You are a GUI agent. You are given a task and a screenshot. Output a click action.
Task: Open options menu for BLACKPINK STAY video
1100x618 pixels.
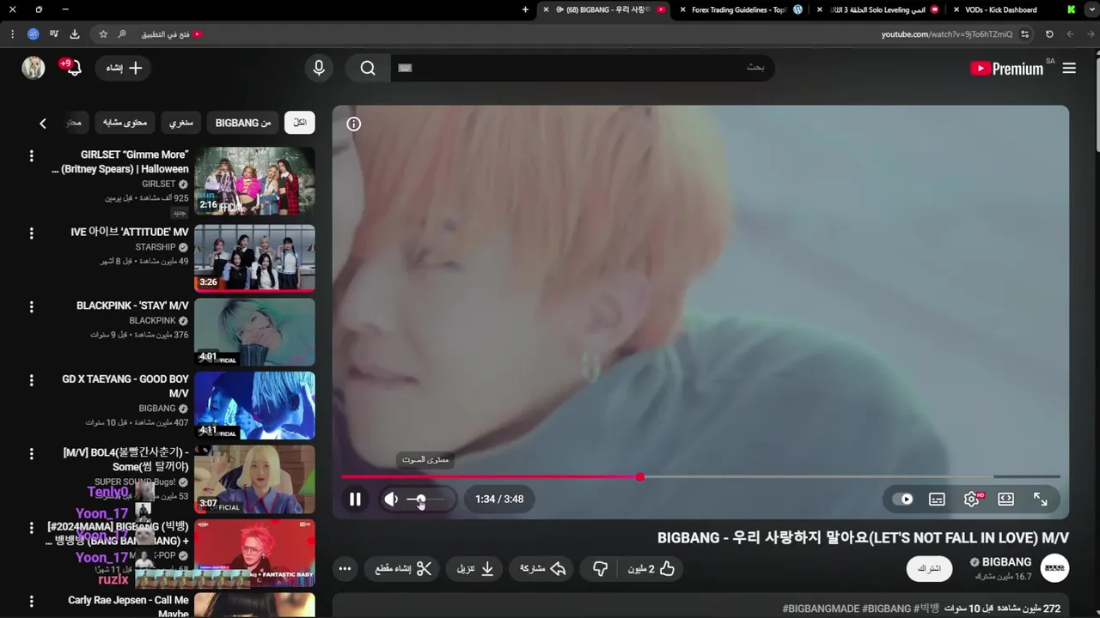point(31,306)
